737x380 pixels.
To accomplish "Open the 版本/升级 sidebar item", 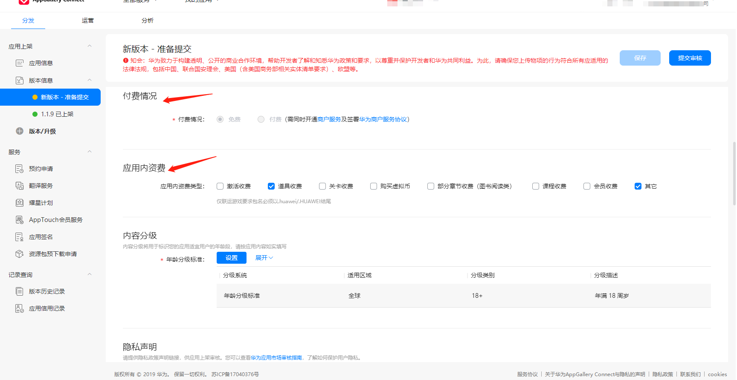I will click(42, 131).
